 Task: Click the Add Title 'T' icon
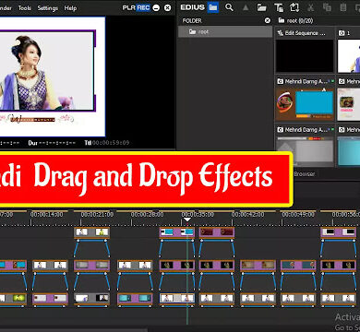pyautogui.click(x=278, y=7)
